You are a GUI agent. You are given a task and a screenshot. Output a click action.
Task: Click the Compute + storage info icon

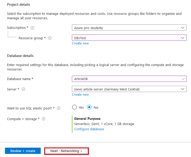coord(44,119)
